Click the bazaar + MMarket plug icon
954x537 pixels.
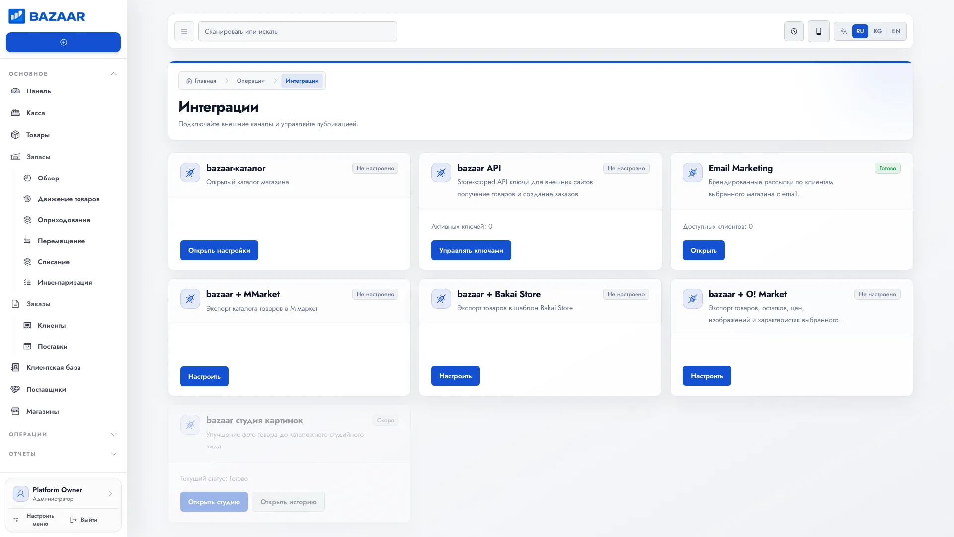(x=190, y=299)
